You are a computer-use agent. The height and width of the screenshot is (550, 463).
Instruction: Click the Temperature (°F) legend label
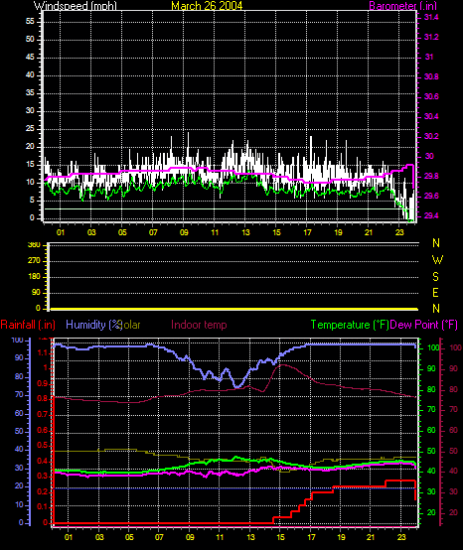(350, 325)
